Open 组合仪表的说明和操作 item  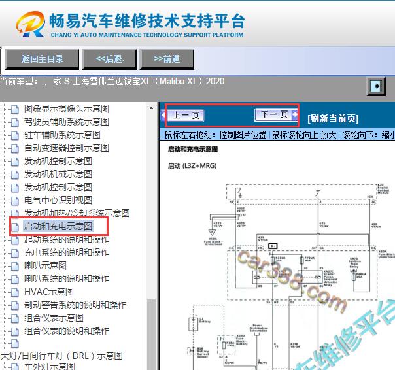pyautogui.click(x=67, y=331)
